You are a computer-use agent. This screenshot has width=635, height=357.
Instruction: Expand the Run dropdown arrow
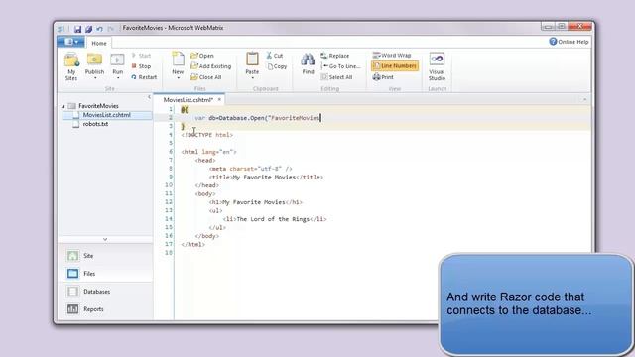(x=118, y=78)
